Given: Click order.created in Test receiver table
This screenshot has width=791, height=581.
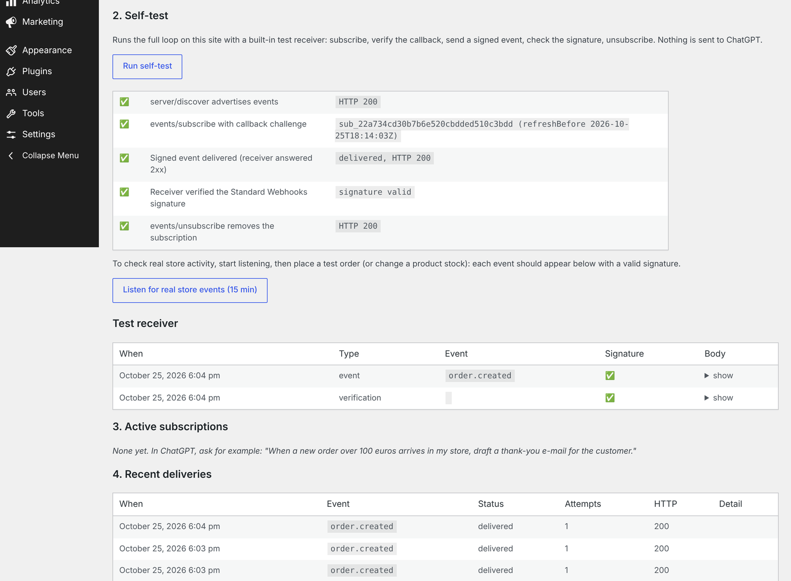Looking at the screenshot, I should (480, 376).
